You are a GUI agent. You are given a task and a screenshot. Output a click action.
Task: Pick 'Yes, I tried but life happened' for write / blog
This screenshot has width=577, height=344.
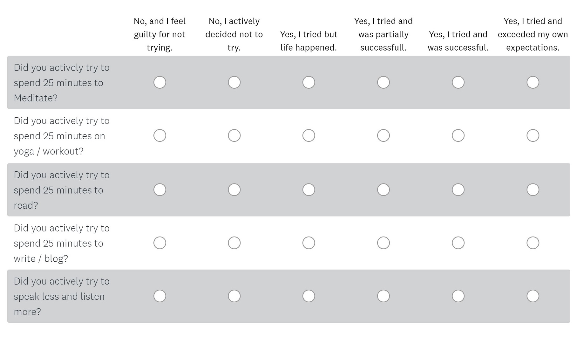click(x=309, y=243)
